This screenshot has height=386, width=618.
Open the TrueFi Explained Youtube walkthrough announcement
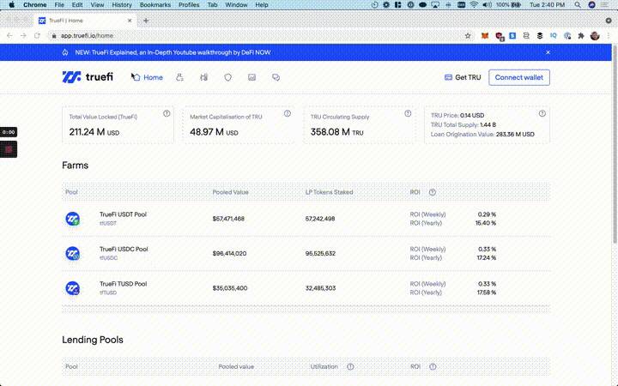tap(173, 52)
